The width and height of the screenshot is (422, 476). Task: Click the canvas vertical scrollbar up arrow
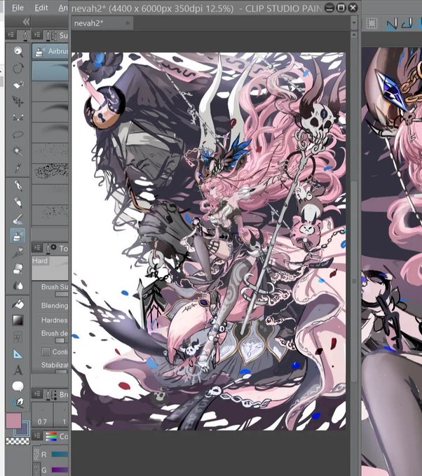point(353,34)
